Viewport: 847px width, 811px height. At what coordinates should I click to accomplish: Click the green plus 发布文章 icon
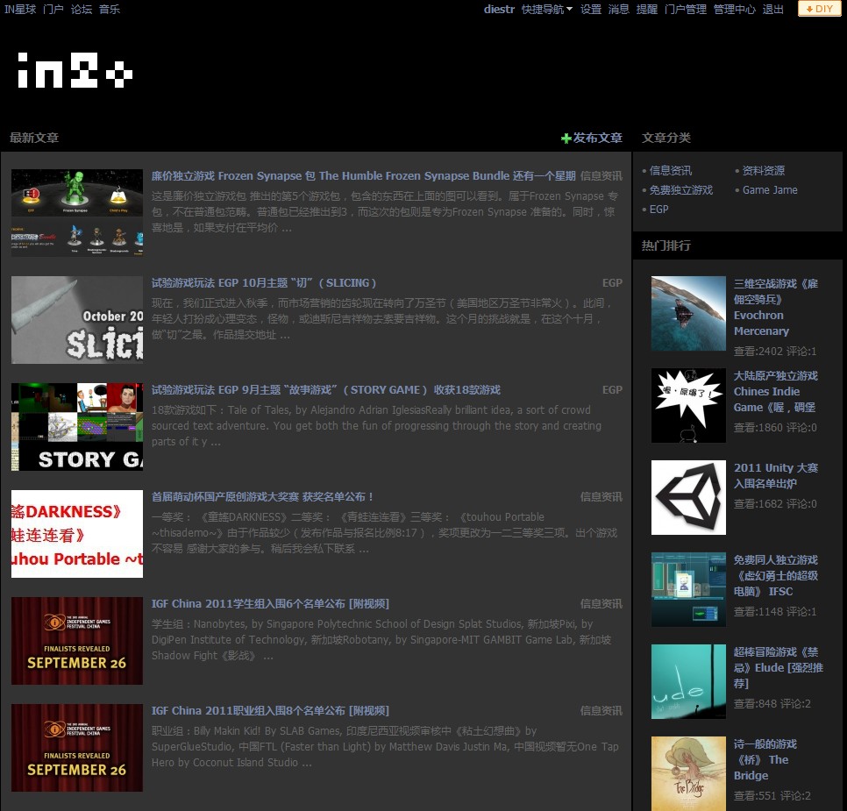tap(566, 139)
